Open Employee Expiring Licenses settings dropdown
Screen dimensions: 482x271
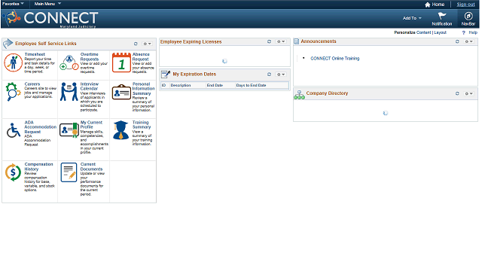point(281,41)
